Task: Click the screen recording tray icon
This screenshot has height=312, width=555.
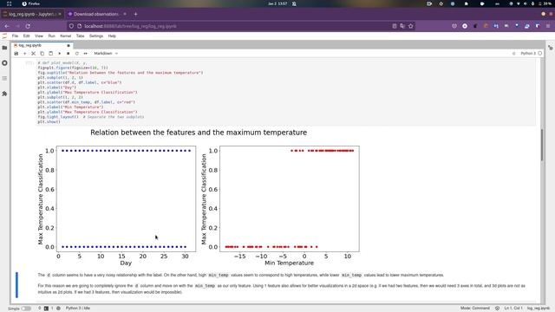Action: (429, 3)
